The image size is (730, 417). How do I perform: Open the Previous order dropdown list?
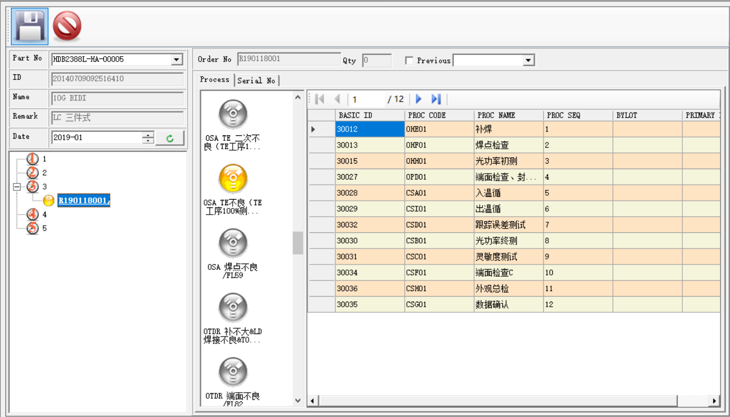[528, 60]
